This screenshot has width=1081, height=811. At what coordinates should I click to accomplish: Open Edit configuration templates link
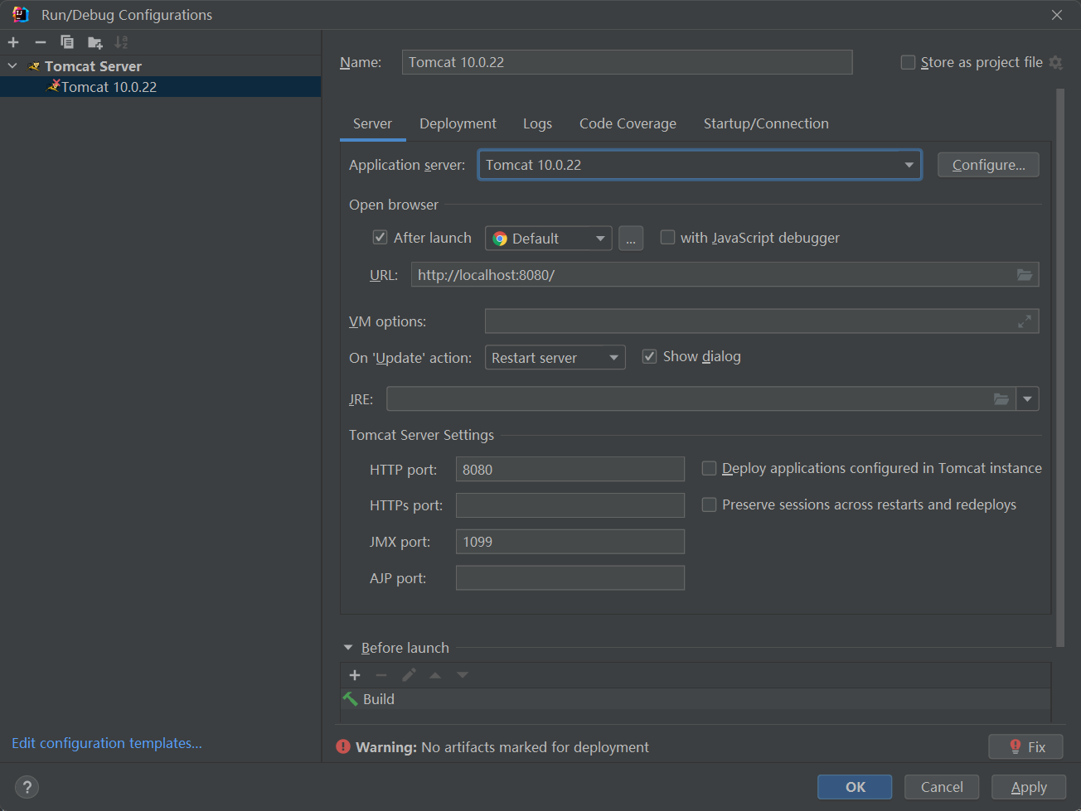tap(107, 743)
